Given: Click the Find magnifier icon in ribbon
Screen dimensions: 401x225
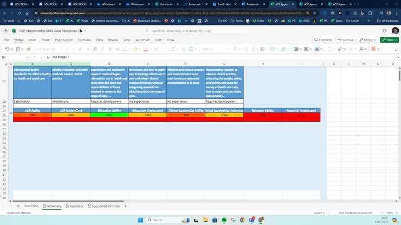Looking at the screenshot, I should tap(361, 49).
